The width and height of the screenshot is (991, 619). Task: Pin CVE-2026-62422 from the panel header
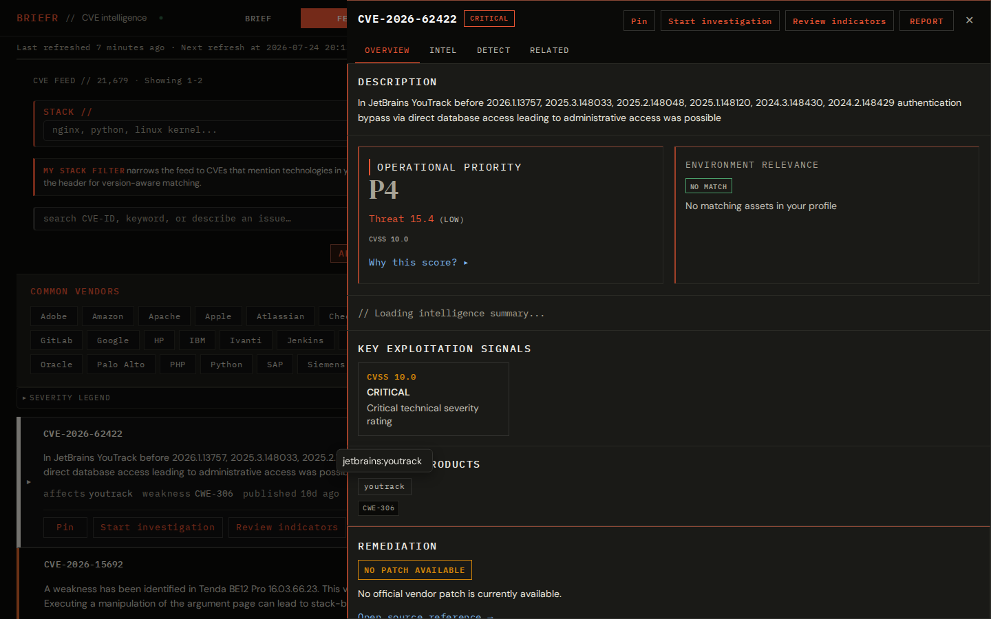(x=639, y=21)
